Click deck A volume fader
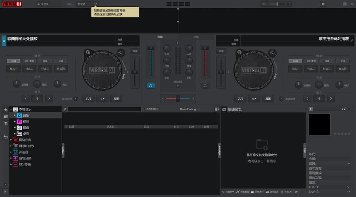This screenshot has width=356, height=197. [x=151, y=61]
